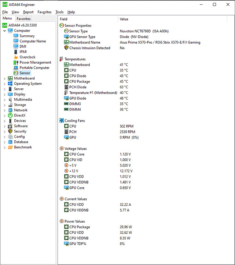Click the Operating System Windows icon
The height and width of the screenshot is (265, 235).
click(10, 84)
